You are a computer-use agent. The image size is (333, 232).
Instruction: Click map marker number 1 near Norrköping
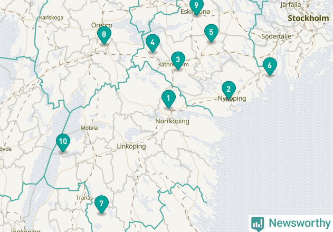[168, 99]
